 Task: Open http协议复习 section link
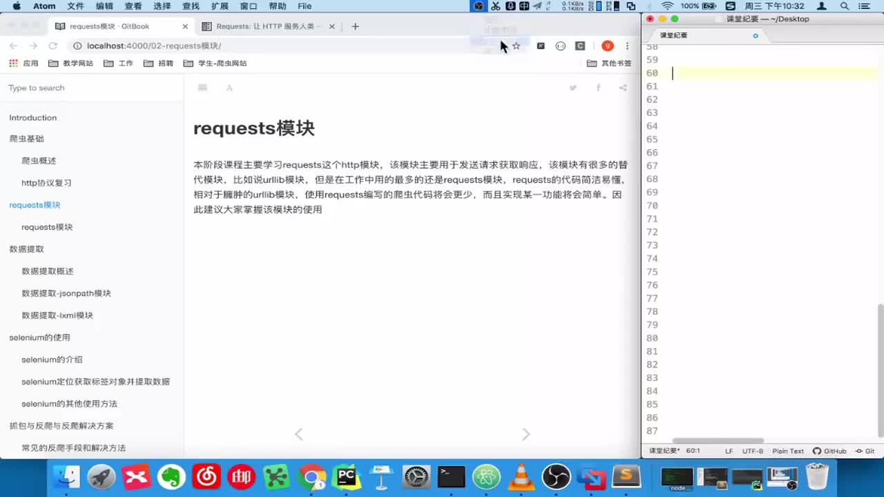click(46, 183)
